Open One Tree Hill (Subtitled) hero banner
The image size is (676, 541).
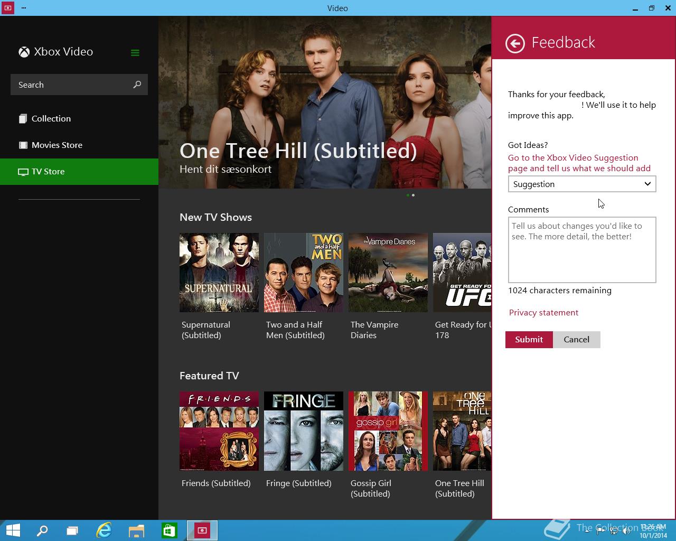click(x=325, y=102)
